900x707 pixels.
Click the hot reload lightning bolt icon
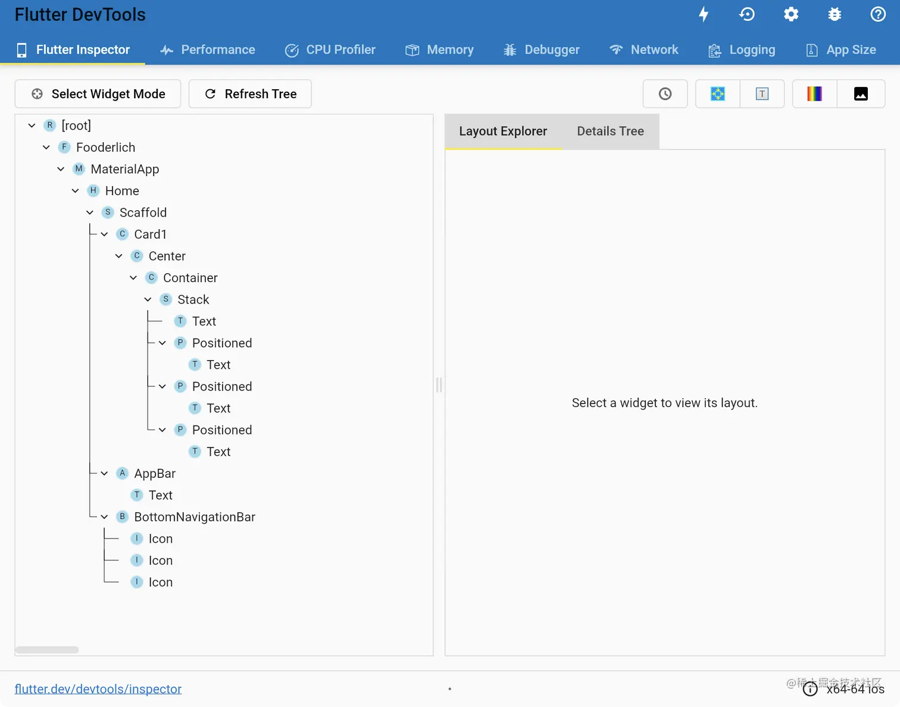pyautogui.click(x=704, y=14)
